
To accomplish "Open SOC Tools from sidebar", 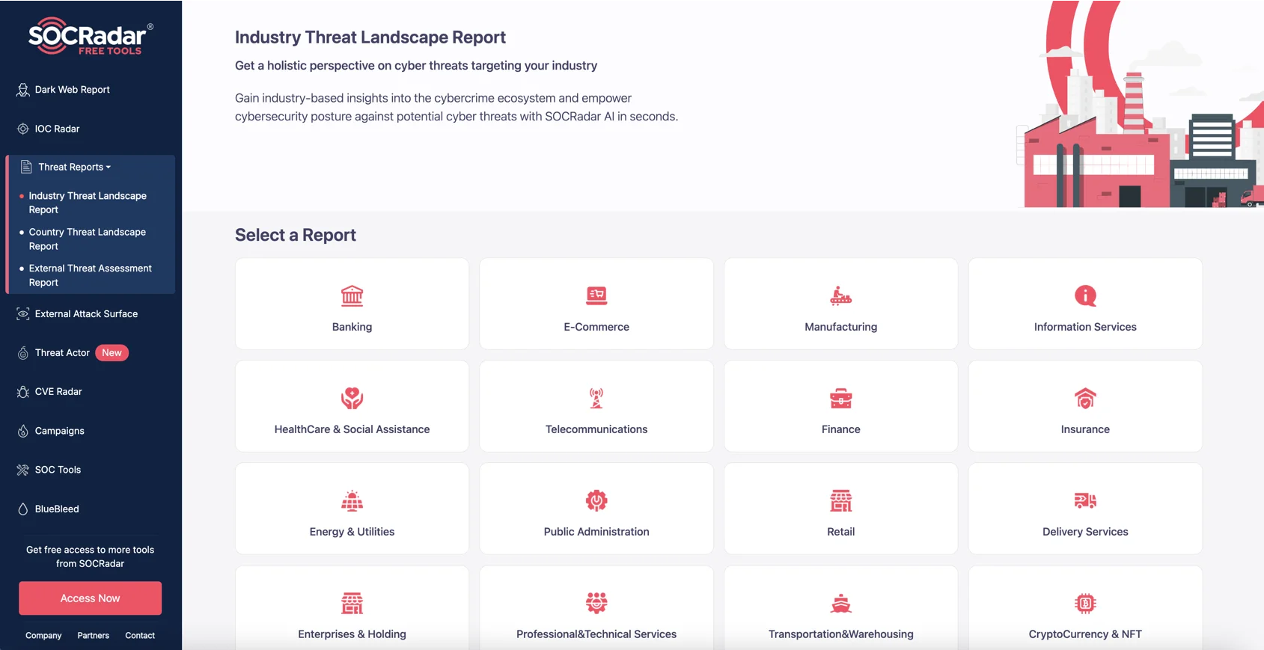I will point(58,470).
